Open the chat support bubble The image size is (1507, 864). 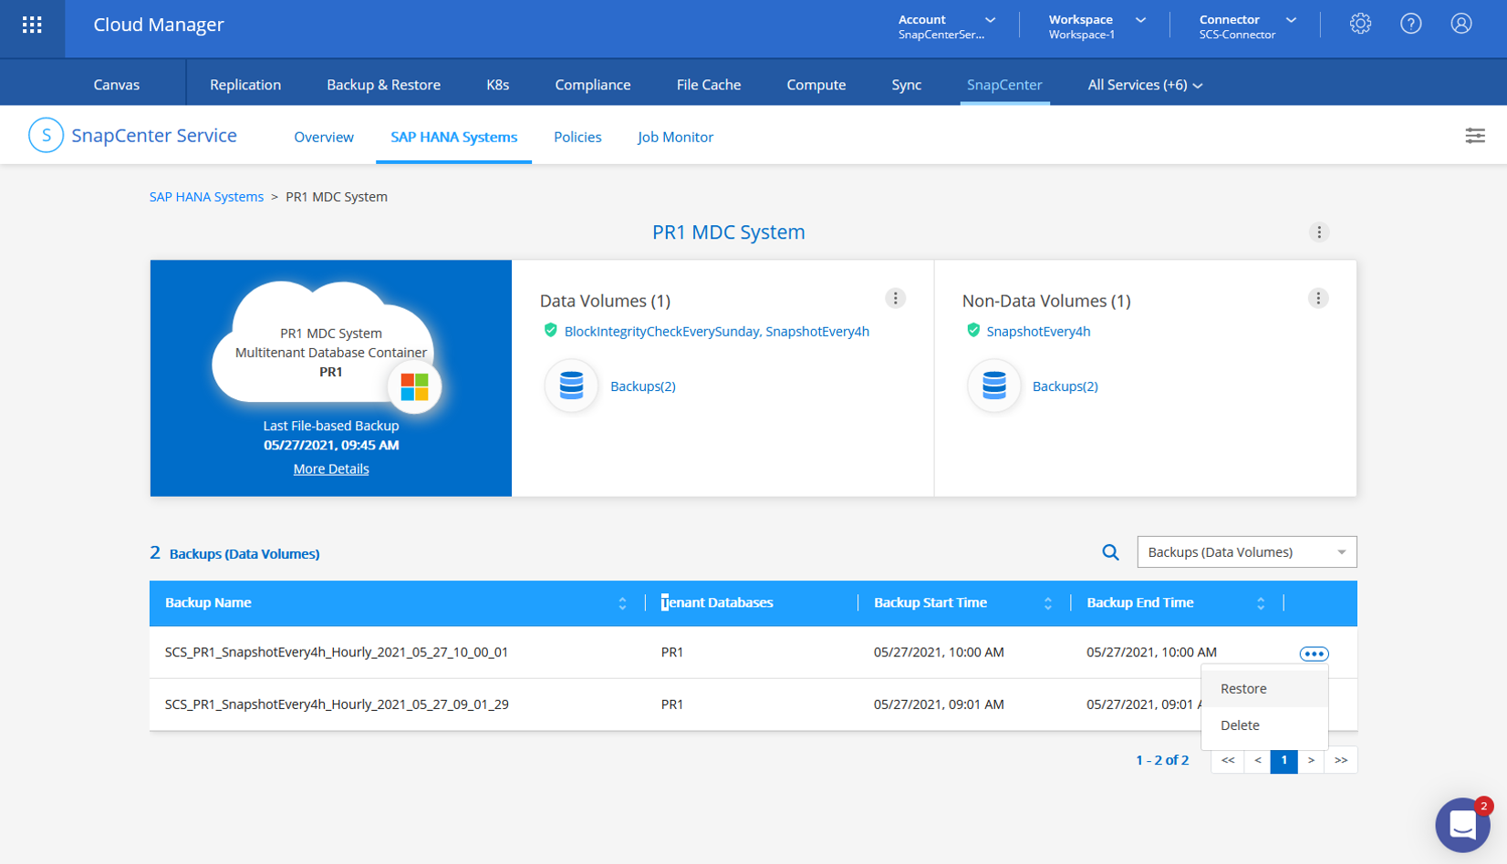(1462, 825)
